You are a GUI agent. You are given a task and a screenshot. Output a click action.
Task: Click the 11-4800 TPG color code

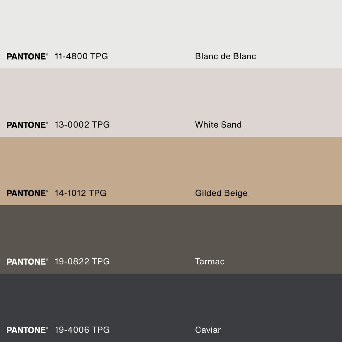click(x=81, y=56)
